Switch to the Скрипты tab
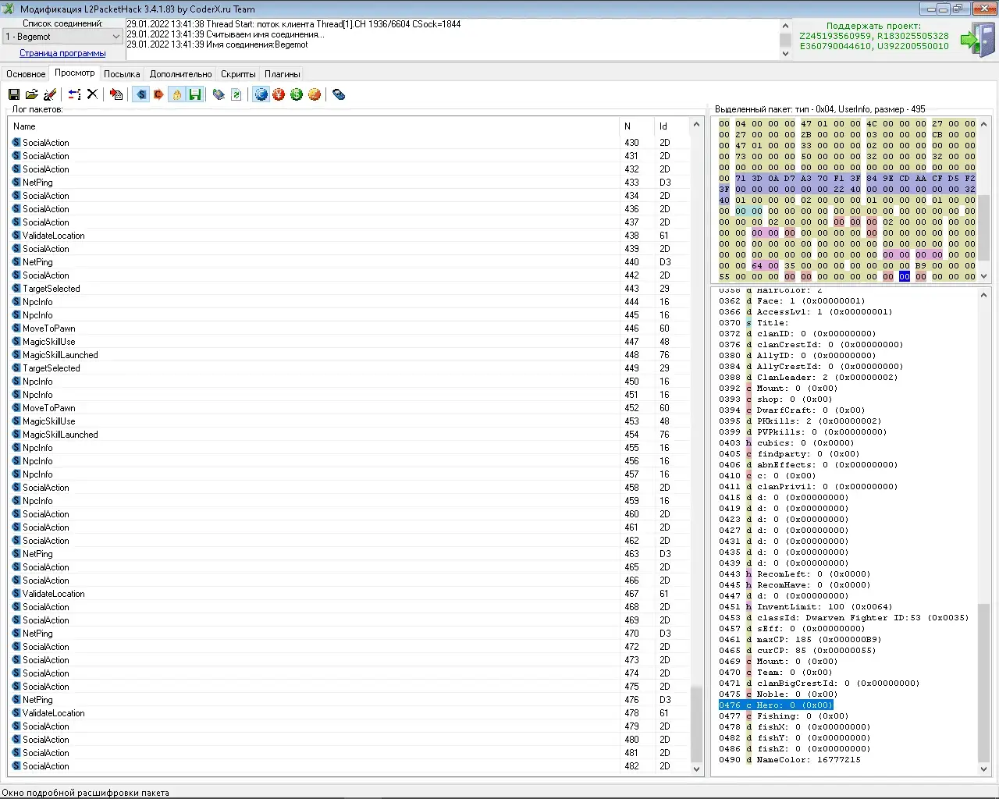 (x=238, y=74)
